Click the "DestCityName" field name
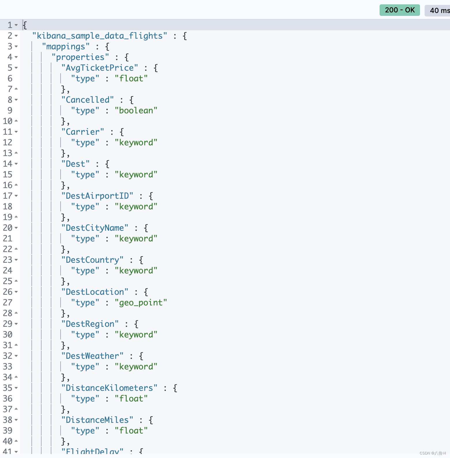Screen dimensions: 450x458 click(95, 228)
